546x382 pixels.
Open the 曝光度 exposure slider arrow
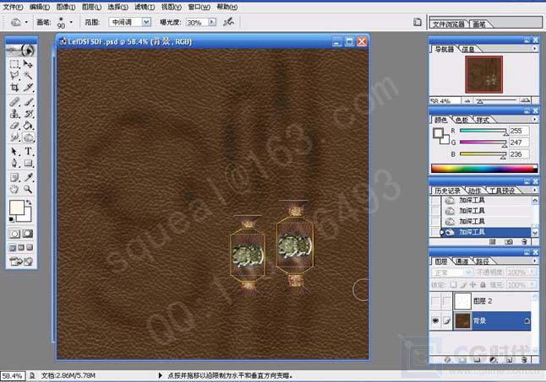[x=212, y=22]
